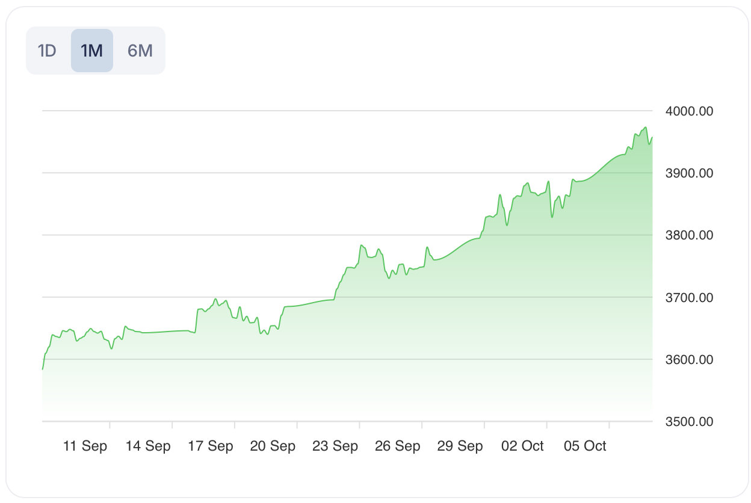The width and height of the screenshot is (751, 503).
Task: Click the 11 Sep date label
Action: [x=85, y=446]
